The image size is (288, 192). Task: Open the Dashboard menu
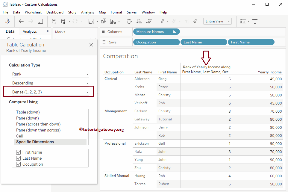[x=55, y=12]
